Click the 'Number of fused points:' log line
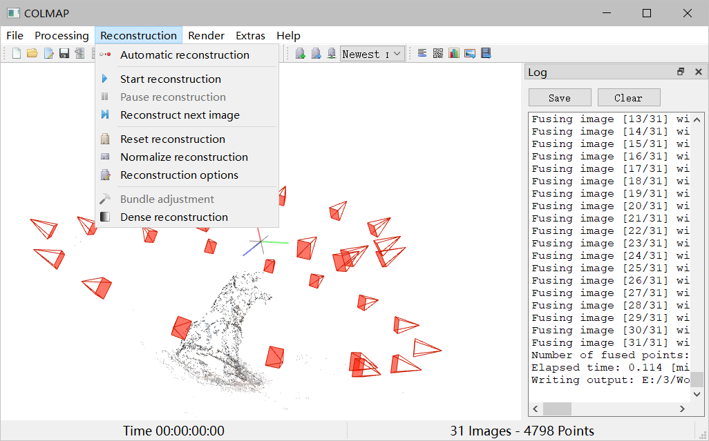 [610, 355]
